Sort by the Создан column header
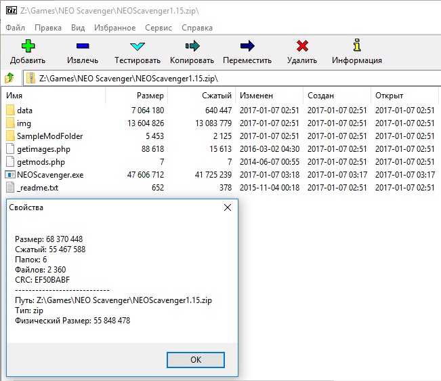 (337, 96)
